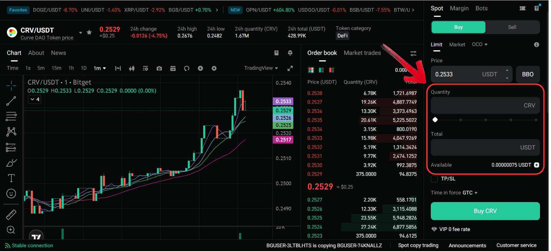Click the BBO button
This screenshot has width=551, height=251.
pos(528,74)
